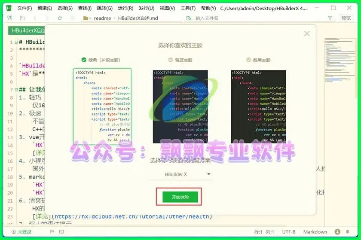Open the HBuilder X shortcut scheme dropdown

pyautogui.click(x=180, y=174)
